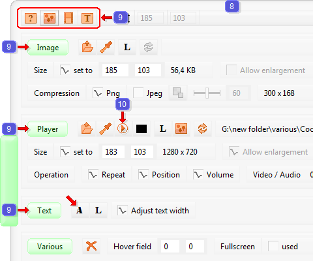The width and height of the screenshot is (313, 261).
Task: Click the question mark help icon
Action: click(31, 18)
